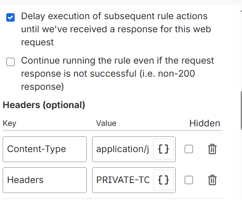The height and width of the screenshot is (200, 242).
Task: Enable Continue running the rule checkbox
Action: (10, 62)
